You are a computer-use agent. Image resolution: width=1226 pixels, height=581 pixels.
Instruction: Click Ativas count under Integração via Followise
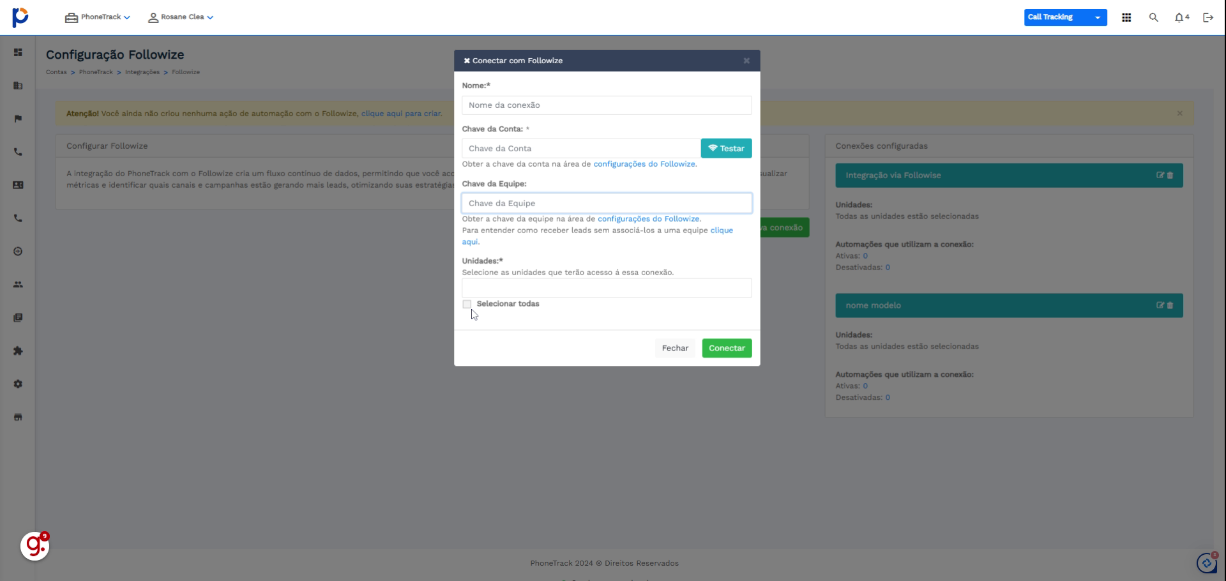pos(865,256)
